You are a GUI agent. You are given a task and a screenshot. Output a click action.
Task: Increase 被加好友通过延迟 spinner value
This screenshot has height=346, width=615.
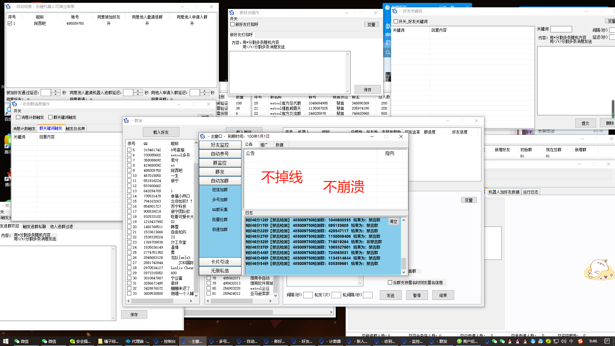(56, 91)
